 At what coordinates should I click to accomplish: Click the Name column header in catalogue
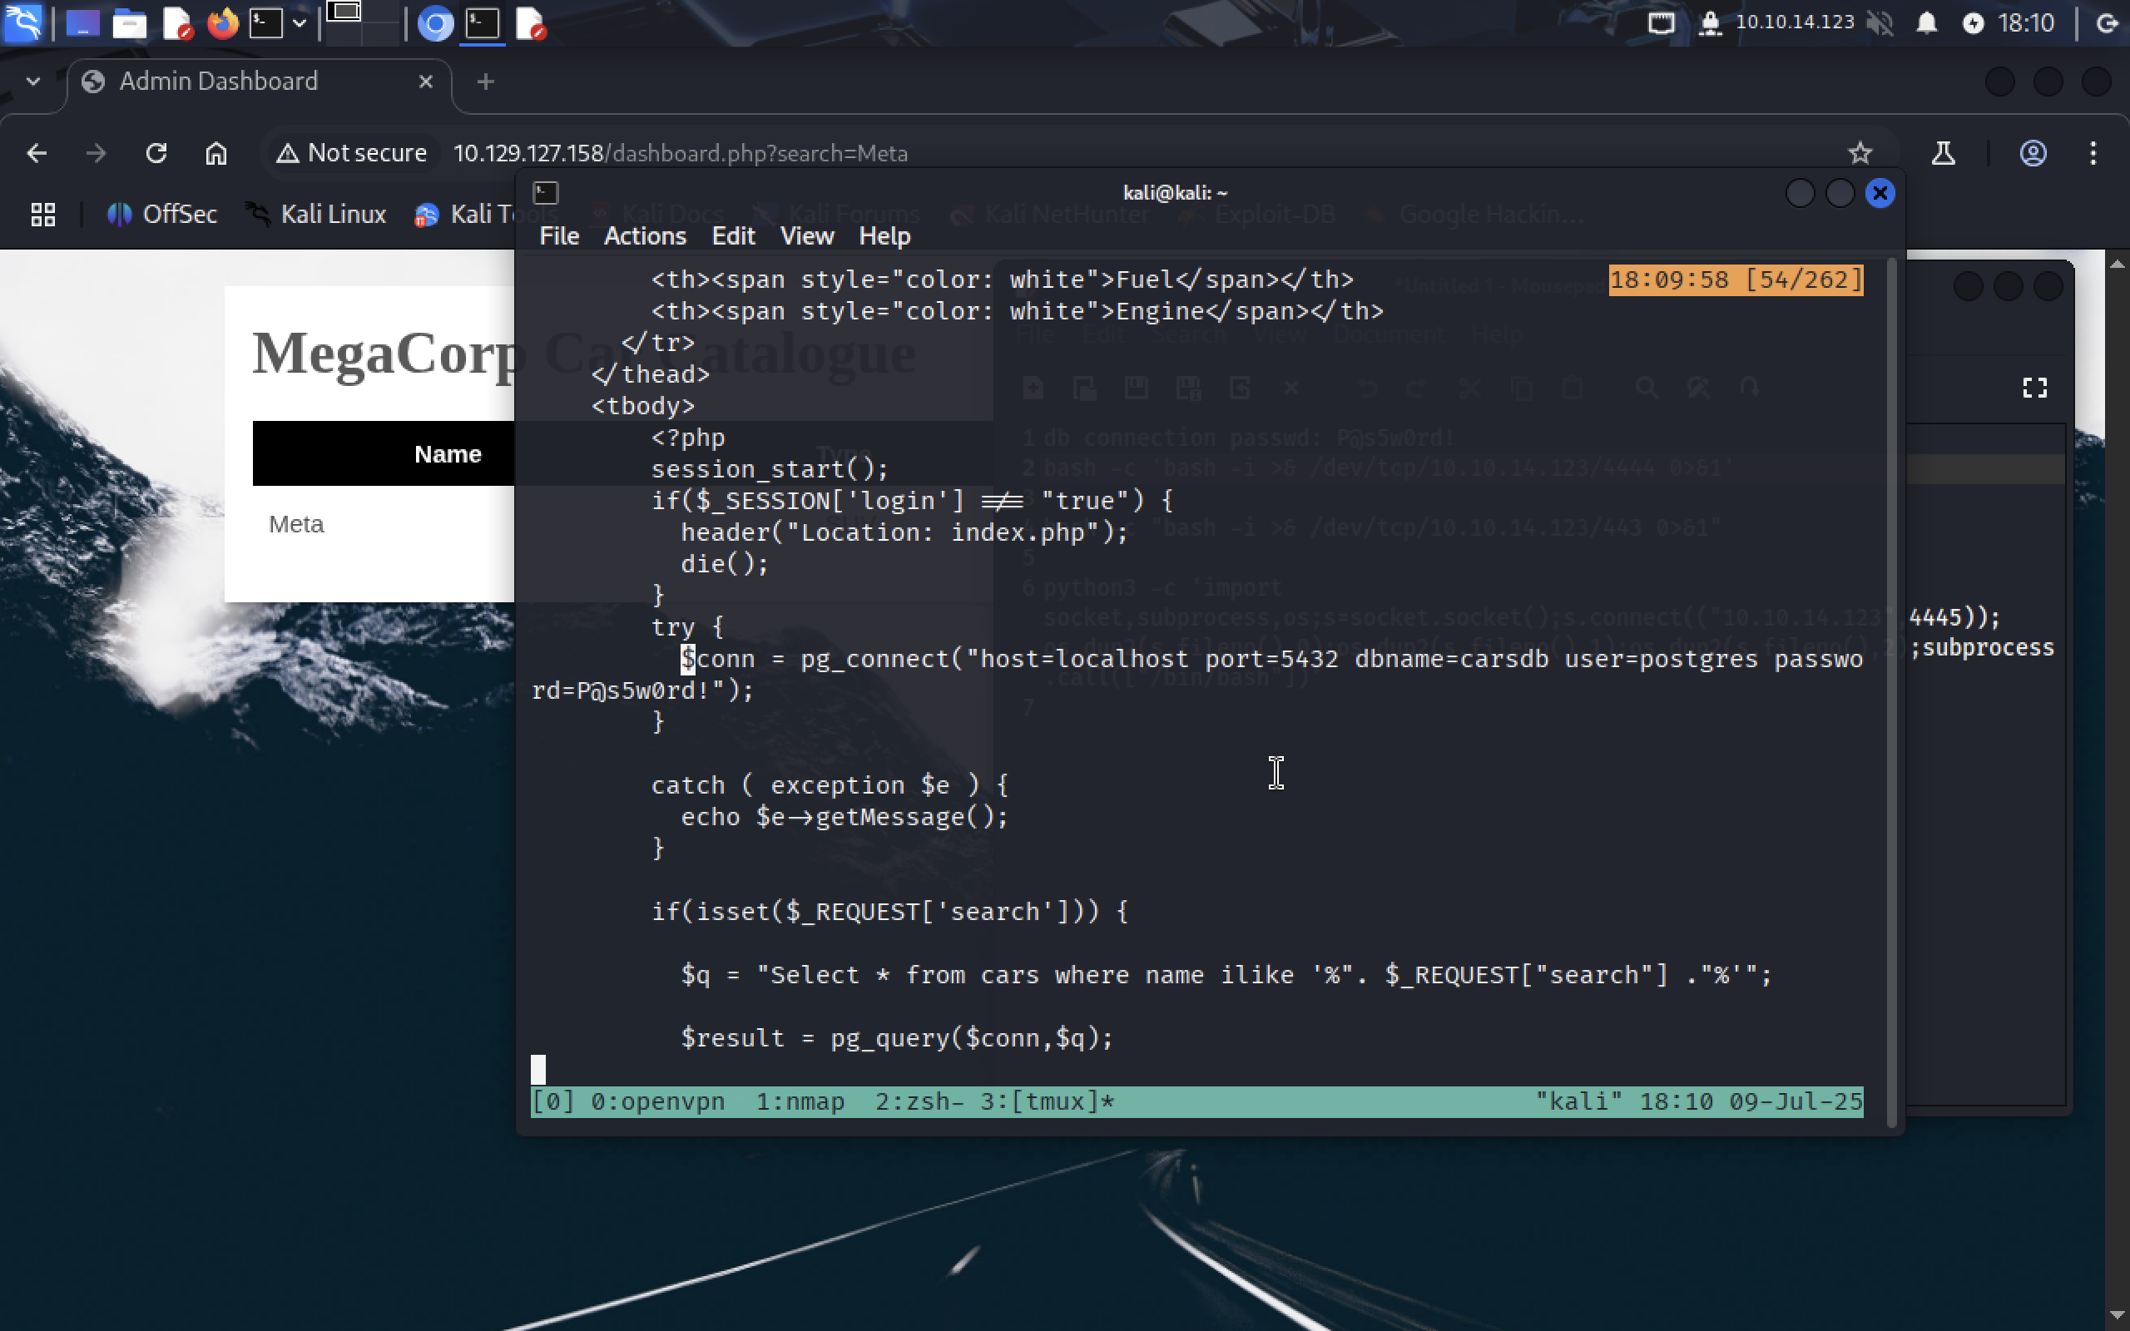pos(447,454)
